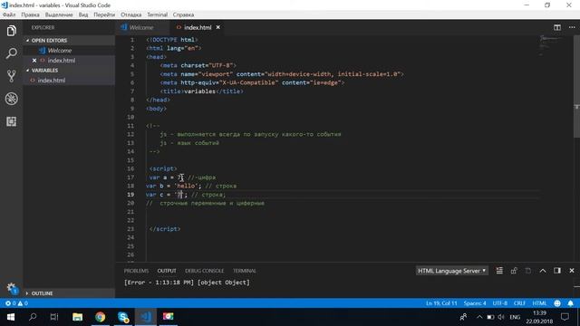Open the Manage gear icon
The image size is (580, 326).
tap(11, 288)
